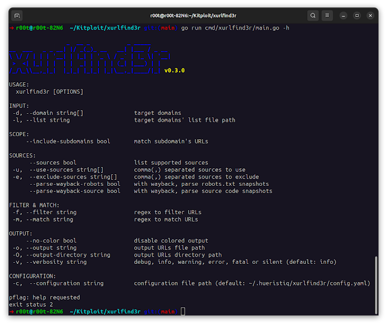Close the terminal window

pos(371,16)
